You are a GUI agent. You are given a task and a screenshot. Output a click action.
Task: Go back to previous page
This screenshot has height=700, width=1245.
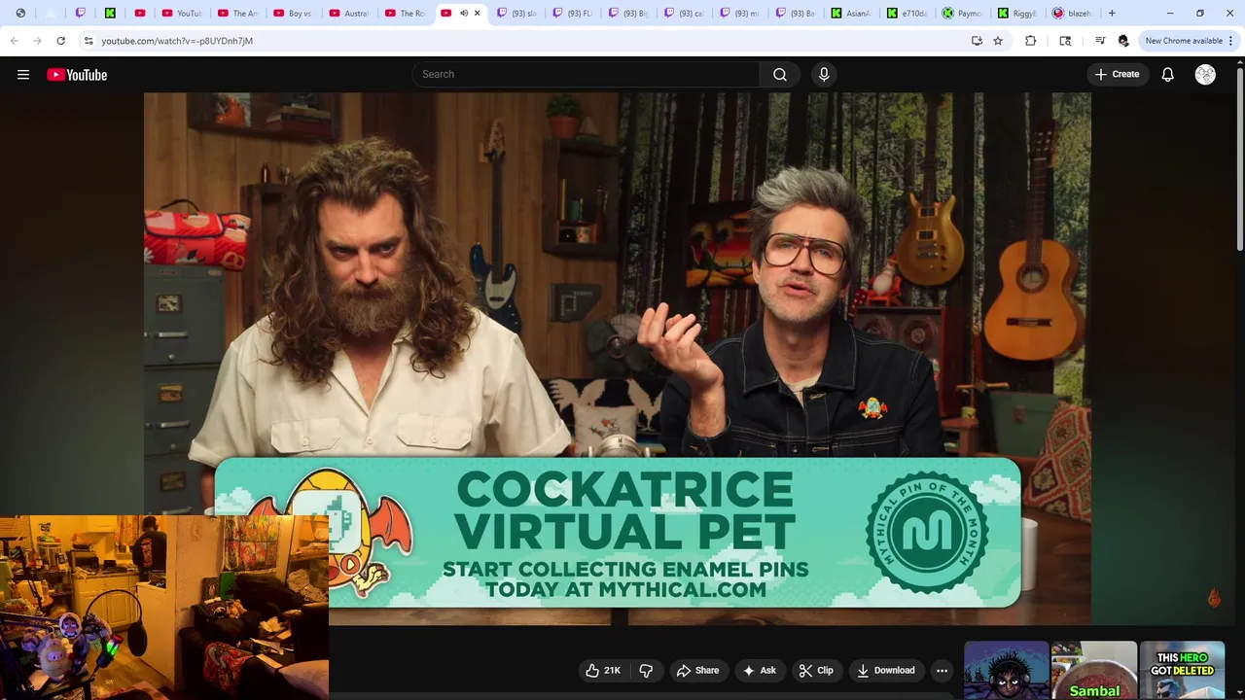point(15,41)
